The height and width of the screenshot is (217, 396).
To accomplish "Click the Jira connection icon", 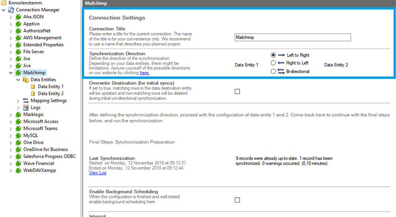I will 19,58.
